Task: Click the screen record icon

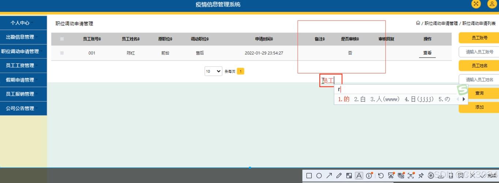Action: click(x=431, y=176)
